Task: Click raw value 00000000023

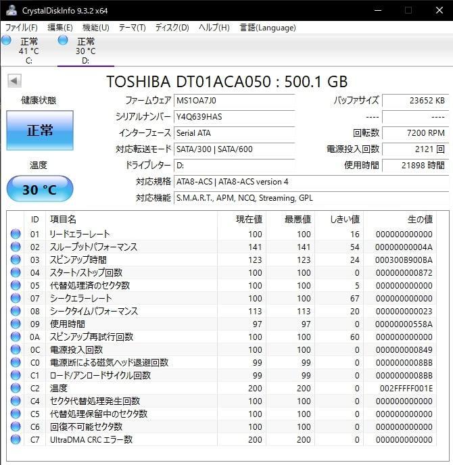Action: point(404,312)
